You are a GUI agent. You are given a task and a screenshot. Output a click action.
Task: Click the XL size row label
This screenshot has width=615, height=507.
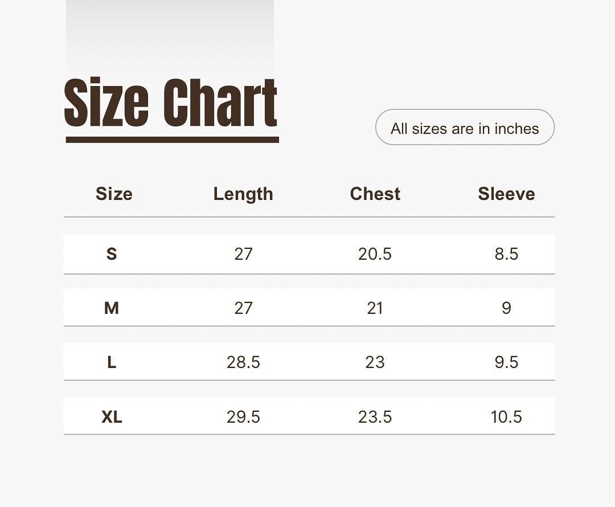112,417
